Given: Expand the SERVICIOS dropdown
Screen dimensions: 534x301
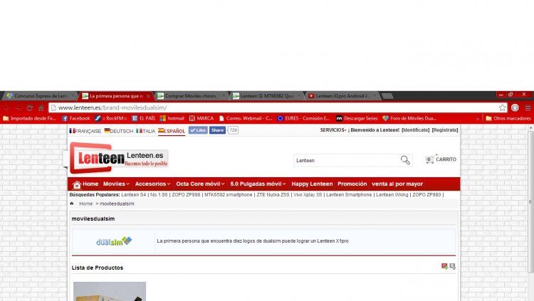Looking at the screenshot, I should coord(333,130).
